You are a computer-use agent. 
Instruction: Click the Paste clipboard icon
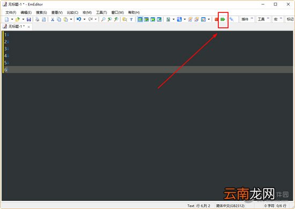point(65,19)
